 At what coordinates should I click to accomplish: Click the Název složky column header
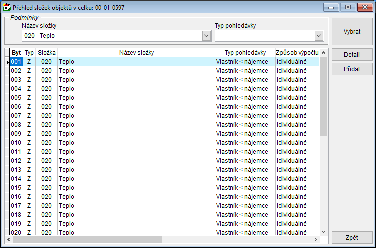136,53
